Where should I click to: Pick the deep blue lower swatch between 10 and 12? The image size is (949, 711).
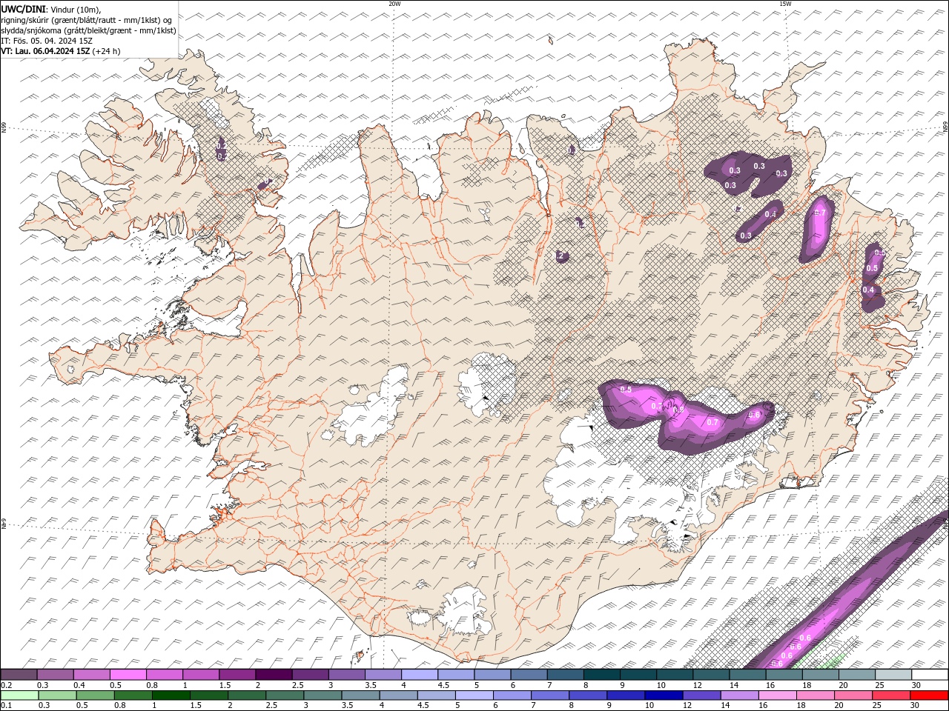click(x=664, y=695)
